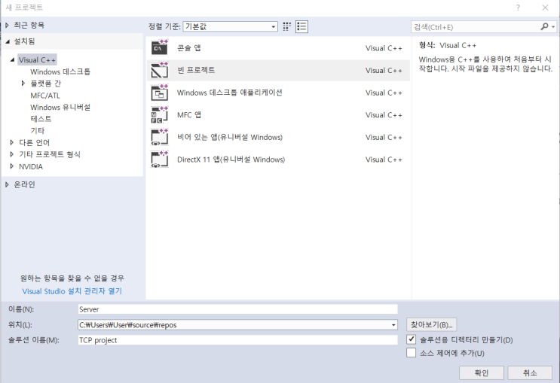The height and width of the screenshot is (383, 560).
Task: Select MFC/ATL tree item
Action: pyautogui.click(x=45, y=96)
